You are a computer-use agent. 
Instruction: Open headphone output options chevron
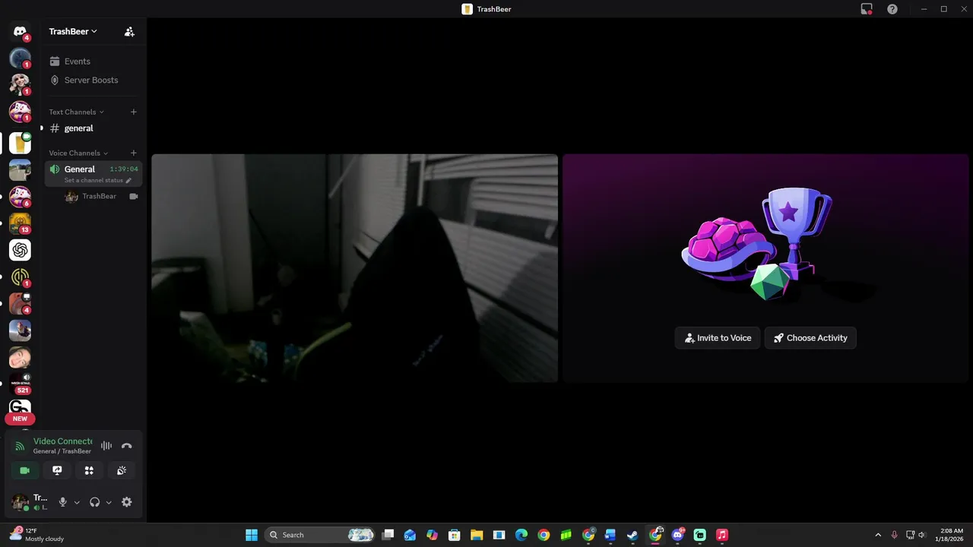tap(109, 503)
